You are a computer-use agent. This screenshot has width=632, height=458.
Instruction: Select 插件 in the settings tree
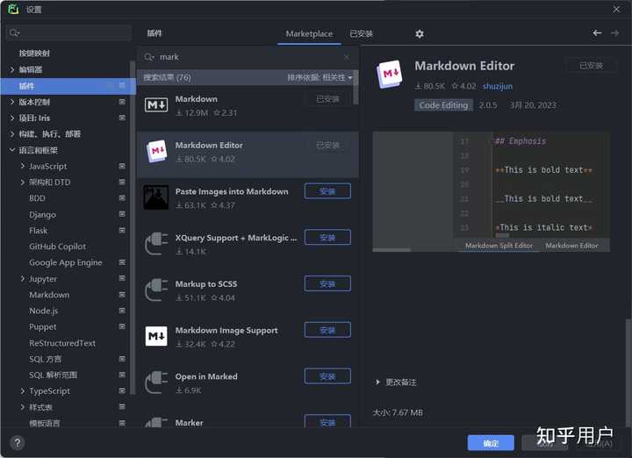[68, 86]
